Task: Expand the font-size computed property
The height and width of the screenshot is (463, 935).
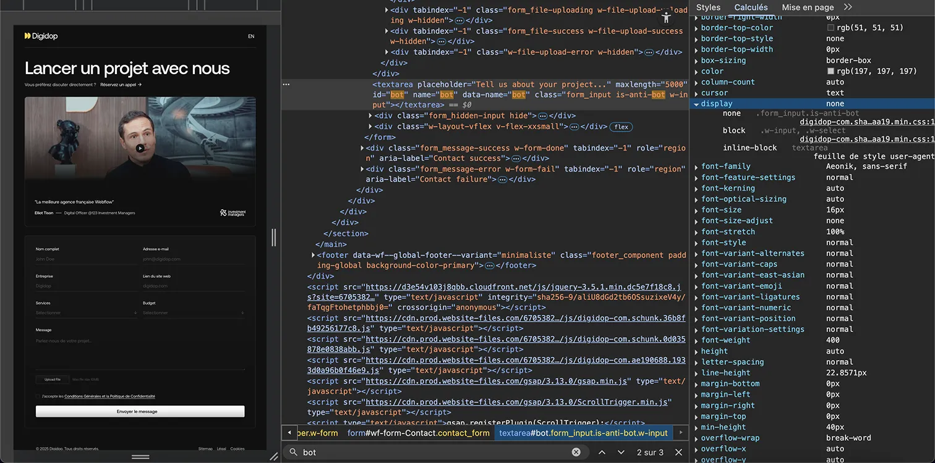Action: 696,210
